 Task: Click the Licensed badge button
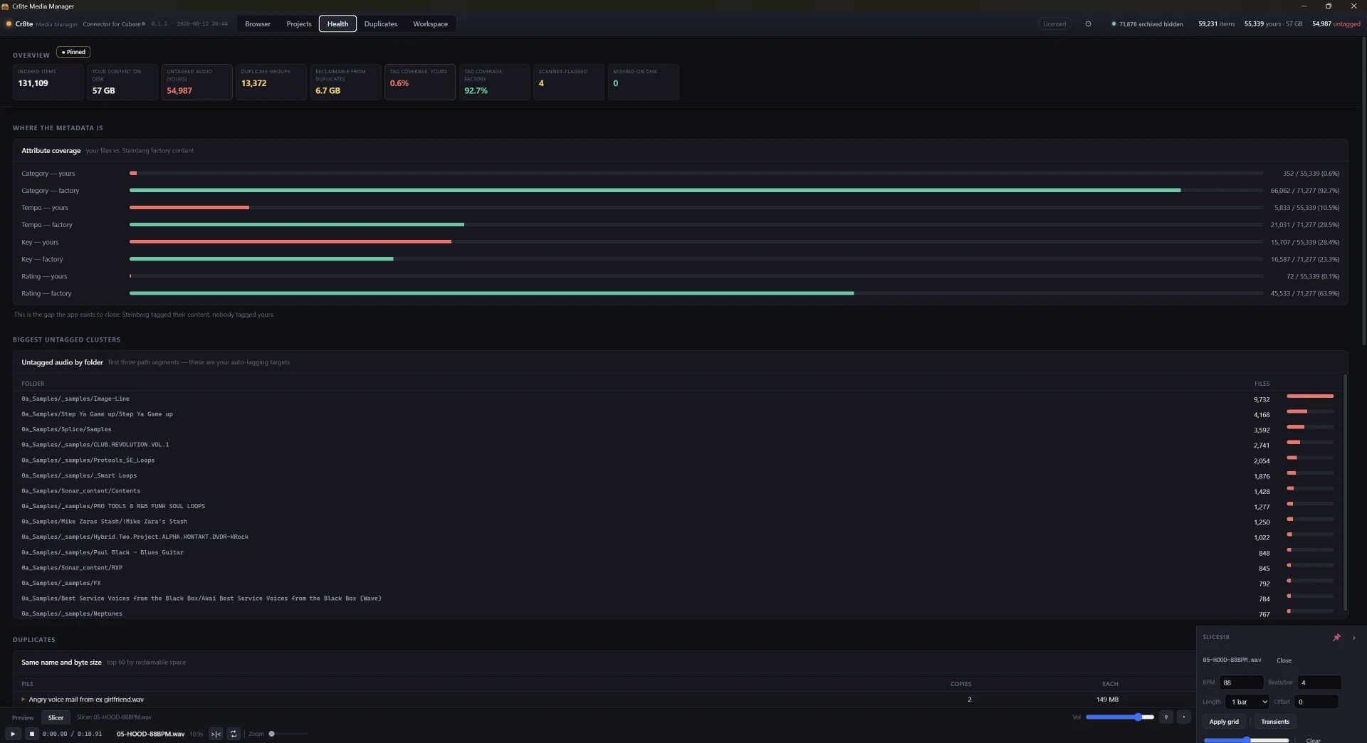tap(1054, 23)
